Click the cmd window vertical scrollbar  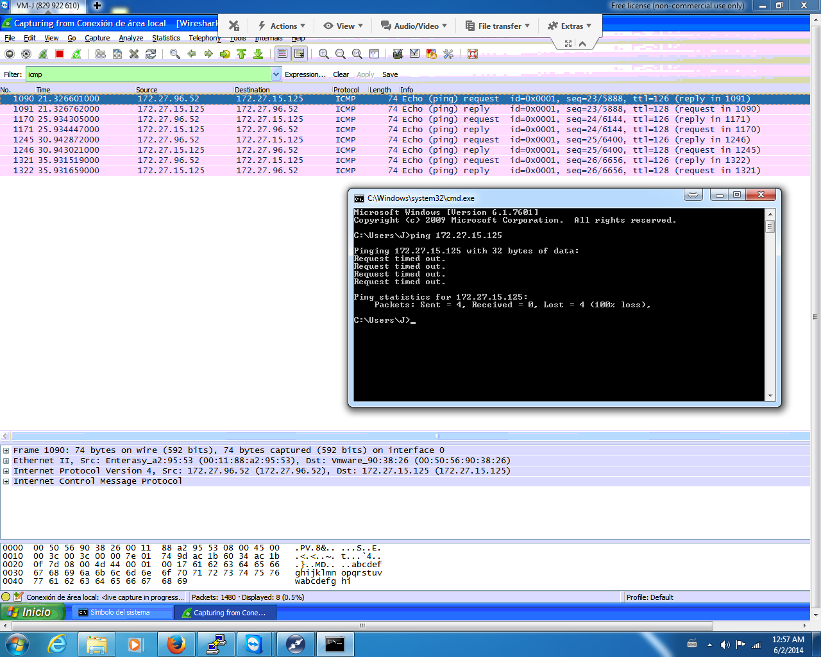[x=770, y=305]
